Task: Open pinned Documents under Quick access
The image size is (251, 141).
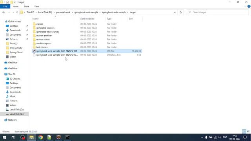Action: (x=15, y=35)
